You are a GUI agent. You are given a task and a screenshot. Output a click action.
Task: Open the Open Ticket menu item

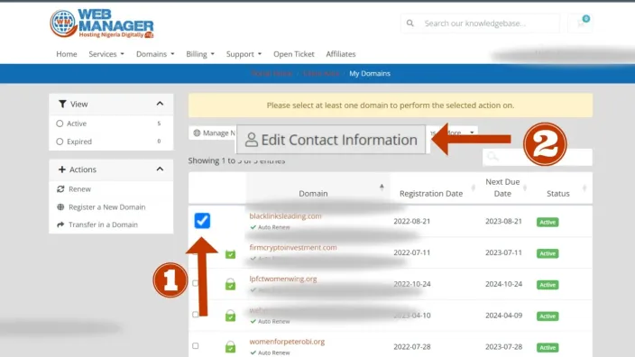294,54
